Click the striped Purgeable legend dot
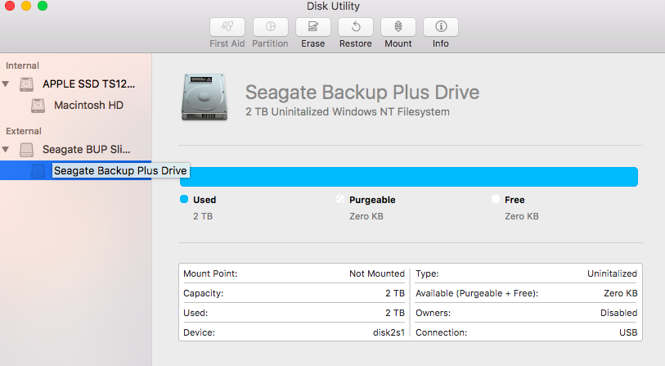The height and width of the screenshot is (366, 665). pyautogui.click(x=340, y=199)
